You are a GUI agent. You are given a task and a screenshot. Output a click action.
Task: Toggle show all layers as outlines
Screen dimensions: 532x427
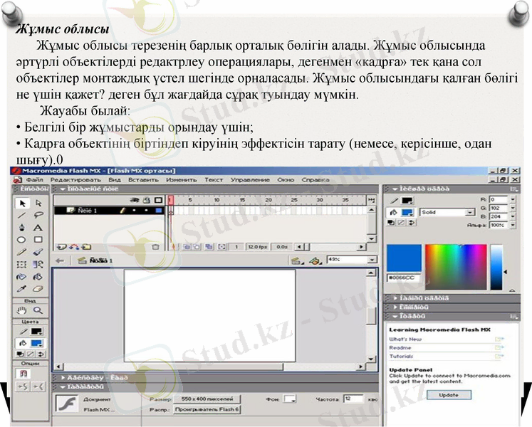(x=158, y=200)
